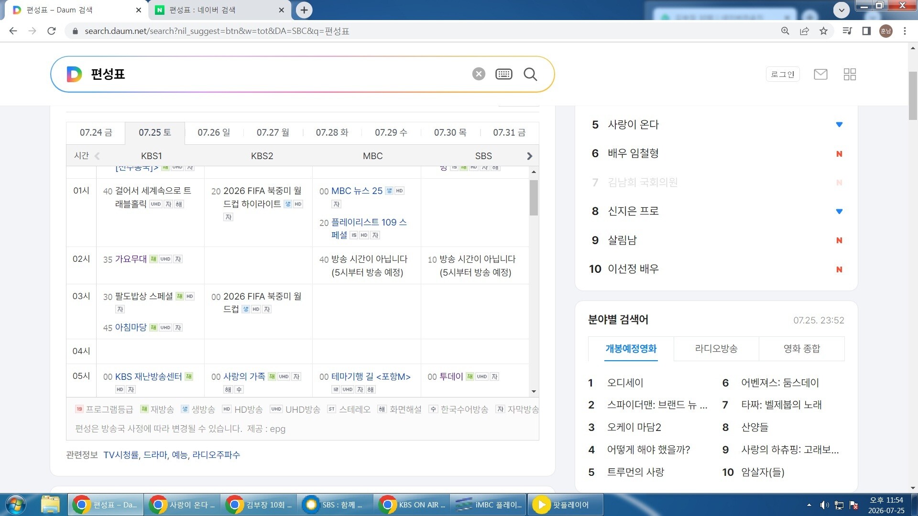The height and width of the screenshot is (516, 918).
Task: Open the Chrome profile avatar
Action: click(x=886, y=31)
